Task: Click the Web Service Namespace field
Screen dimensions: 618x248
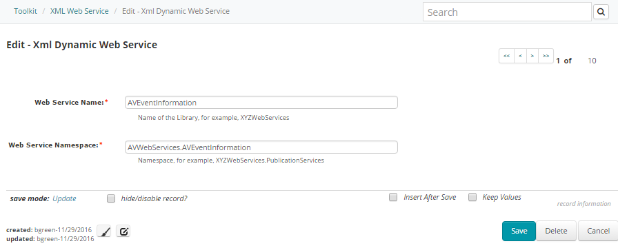Action: 261,147
